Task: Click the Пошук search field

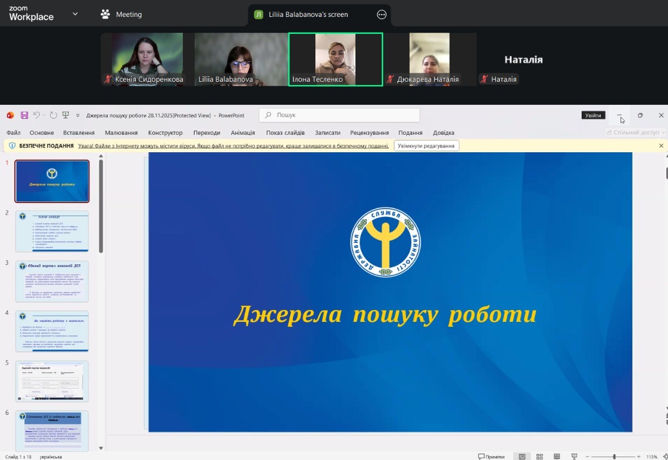Action: coord(339,115)
